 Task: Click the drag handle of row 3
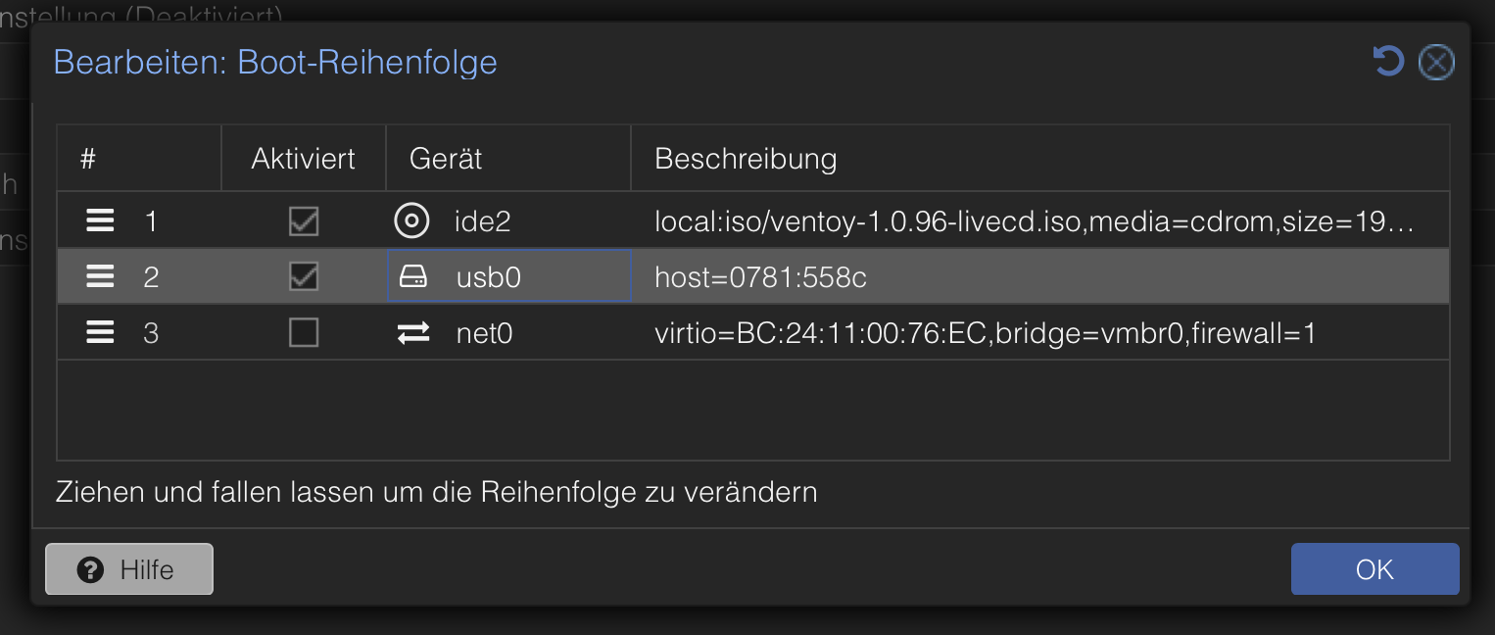(100, 334)
